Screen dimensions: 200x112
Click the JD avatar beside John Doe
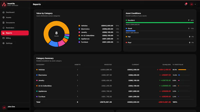tap(4, 107)
